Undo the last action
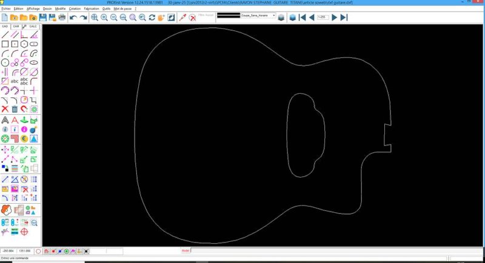485x263 pixels. click(73, 18)
